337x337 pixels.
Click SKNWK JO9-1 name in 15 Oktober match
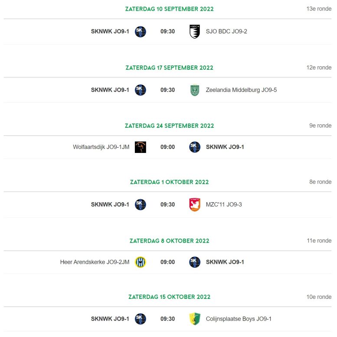pos(110,319)
